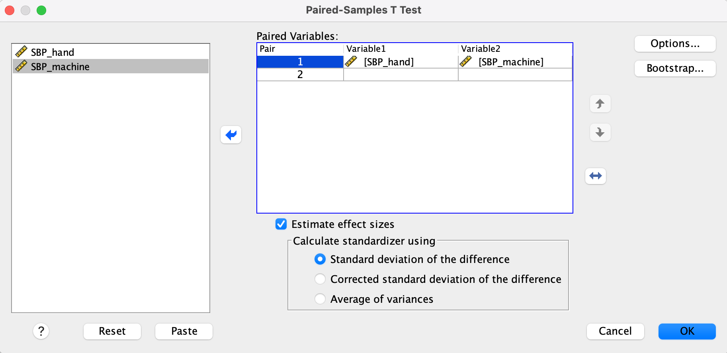Click the Paste button
This screenshot has height=353, width=727.
point(184,331)
